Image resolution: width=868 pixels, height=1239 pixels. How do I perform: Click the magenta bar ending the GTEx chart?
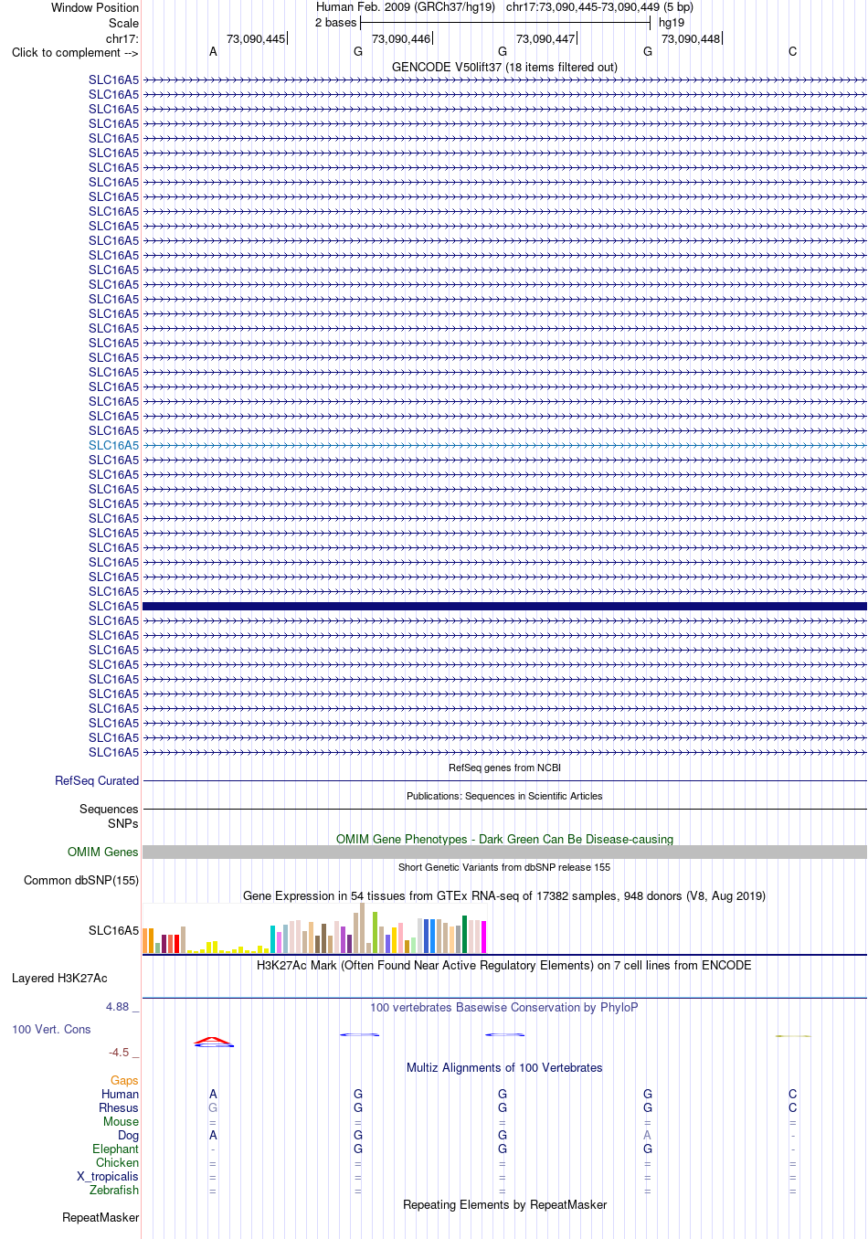click(484, 937)
